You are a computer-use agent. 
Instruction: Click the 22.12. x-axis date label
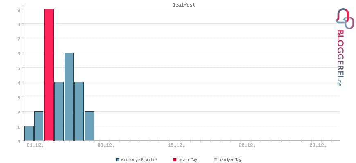point(247,145)
